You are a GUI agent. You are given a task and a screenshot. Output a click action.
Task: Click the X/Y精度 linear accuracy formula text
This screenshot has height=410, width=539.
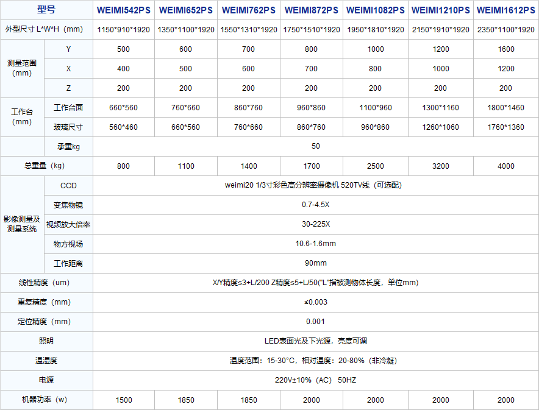316,283
